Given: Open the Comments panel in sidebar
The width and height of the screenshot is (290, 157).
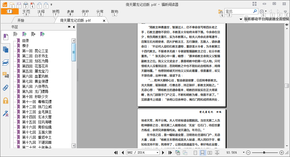Looking at the screenshot, I should tap(6, 75).
